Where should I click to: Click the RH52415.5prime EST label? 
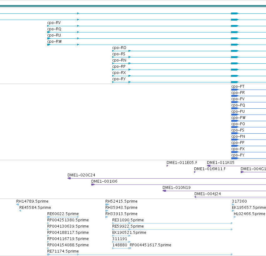(x=121, y=201)
